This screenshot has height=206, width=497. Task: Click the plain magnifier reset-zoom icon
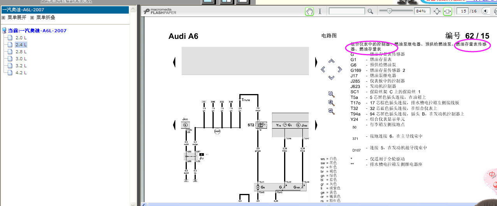tap(331, 94)
